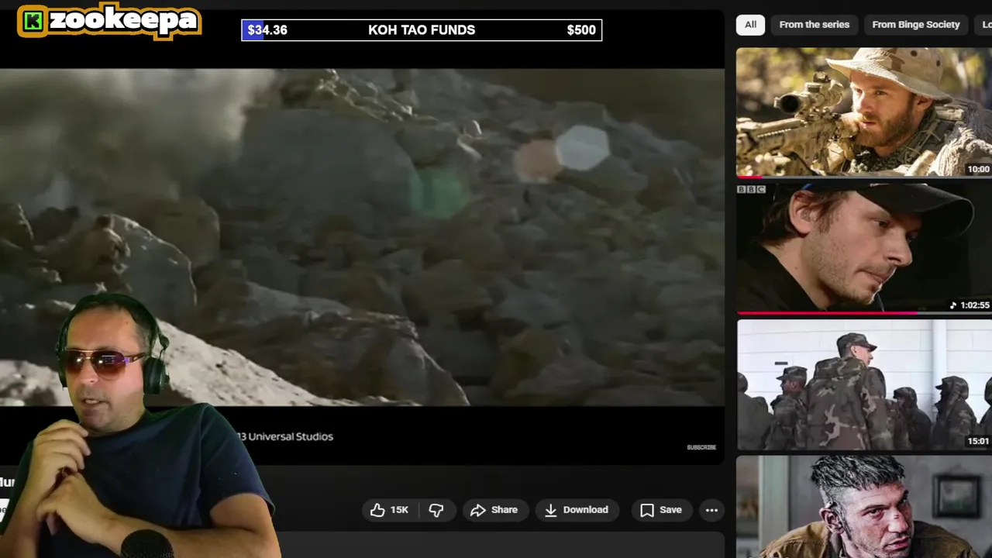Image resolution: width=992 pixels, height=558 pixels.
Task: Save the video to a playlist
Action: click(x=661, y=510)
